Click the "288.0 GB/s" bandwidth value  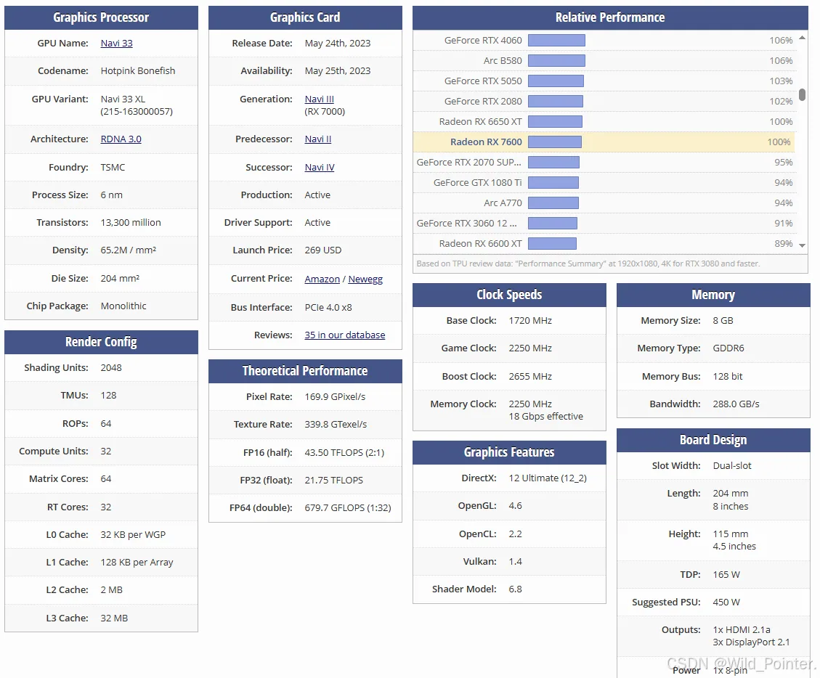(x=736, y=404)
